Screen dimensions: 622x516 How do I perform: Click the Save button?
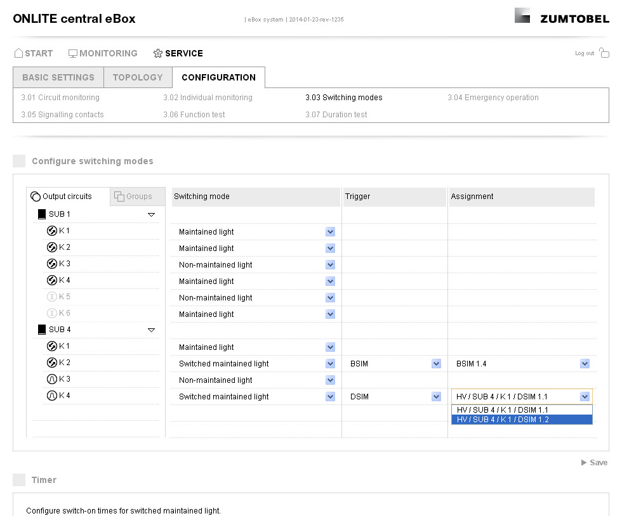click(594, 463)
